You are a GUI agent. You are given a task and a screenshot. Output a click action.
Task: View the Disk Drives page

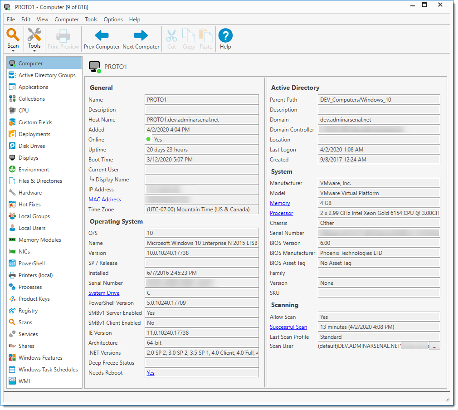pyautogui.click(x=32, y=146)
